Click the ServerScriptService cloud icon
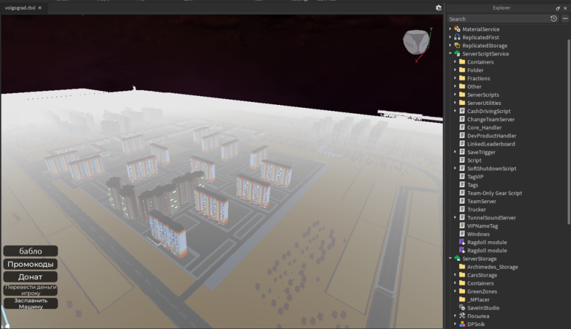The image size is (571, 329). pos(457,54)
